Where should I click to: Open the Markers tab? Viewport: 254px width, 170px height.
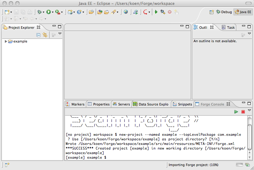click(75, 104)
